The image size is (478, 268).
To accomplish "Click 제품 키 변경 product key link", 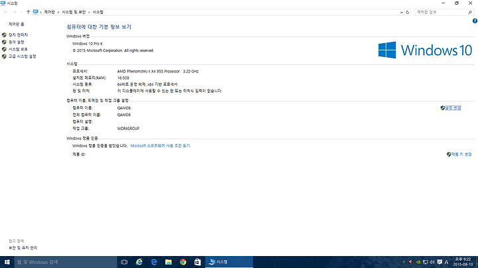I will coord(461,155).
